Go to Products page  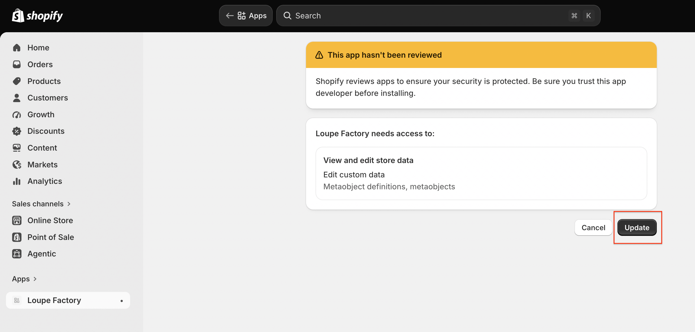(x=68, y=81)
